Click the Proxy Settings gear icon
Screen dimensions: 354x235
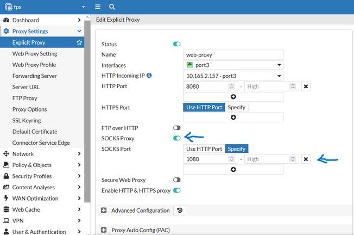click(7, 31)
